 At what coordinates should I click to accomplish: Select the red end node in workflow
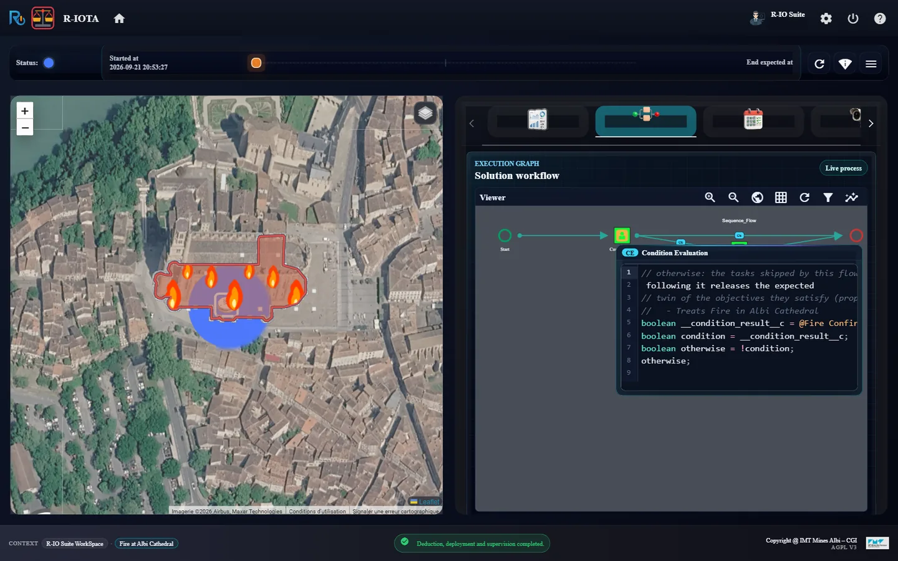pos(856,236)
